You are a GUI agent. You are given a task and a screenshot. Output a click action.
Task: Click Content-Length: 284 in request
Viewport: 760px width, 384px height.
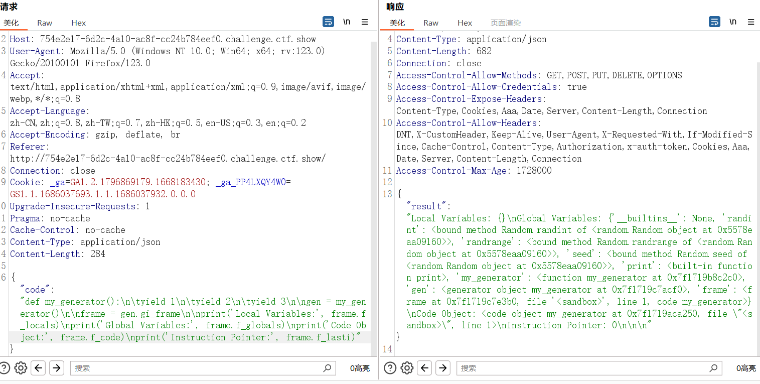pyautogui.click(x=58, y=254)
